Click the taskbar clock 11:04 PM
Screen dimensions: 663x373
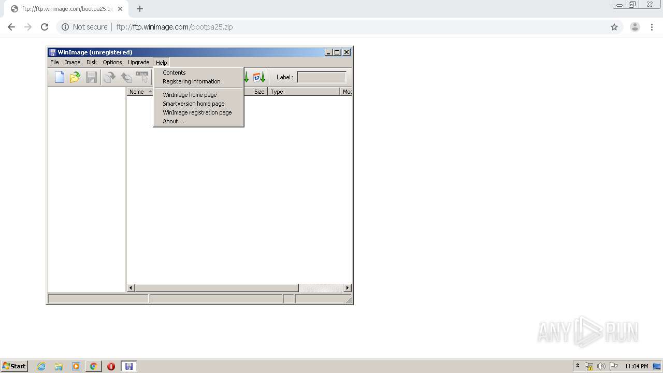click(x=637, y=366)
